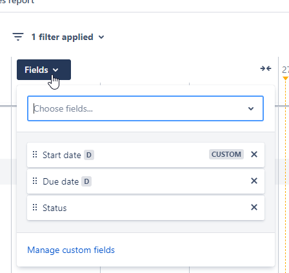
Task: Toggle the Fields dropdown button
Action: coord(44,70)
